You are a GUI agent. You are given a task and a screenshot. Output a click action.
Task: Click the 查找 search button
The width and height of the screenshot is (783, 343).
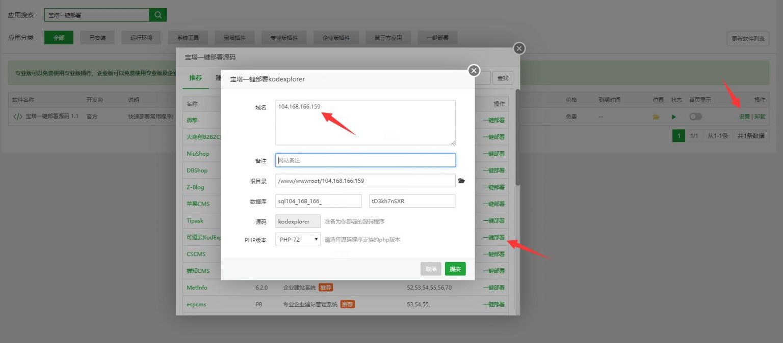(x=503, y=78)
